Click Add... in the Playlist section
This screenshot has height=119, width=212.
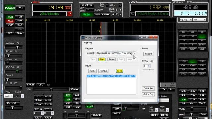click(x=92, y=71)
